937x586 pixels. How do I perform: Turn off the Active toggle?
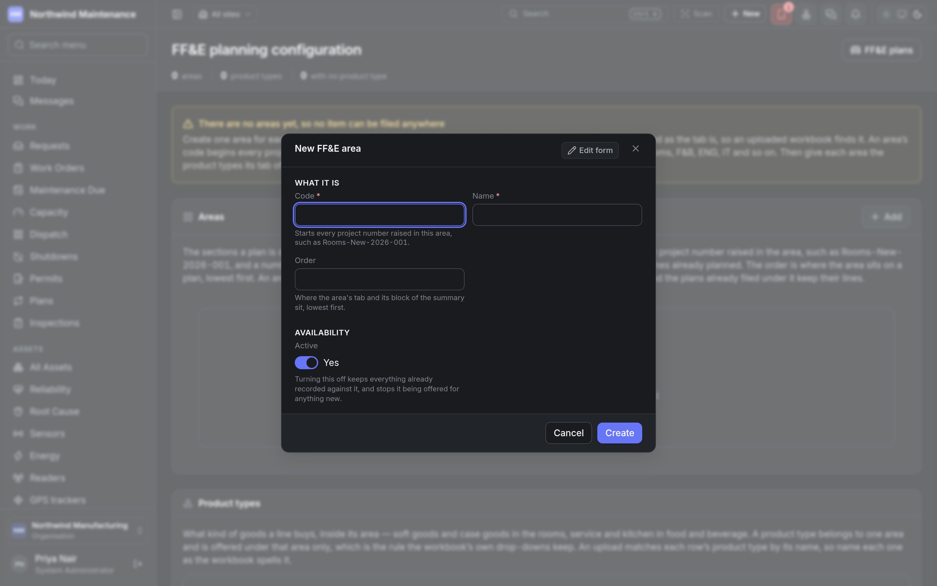[x=306, y=362]
